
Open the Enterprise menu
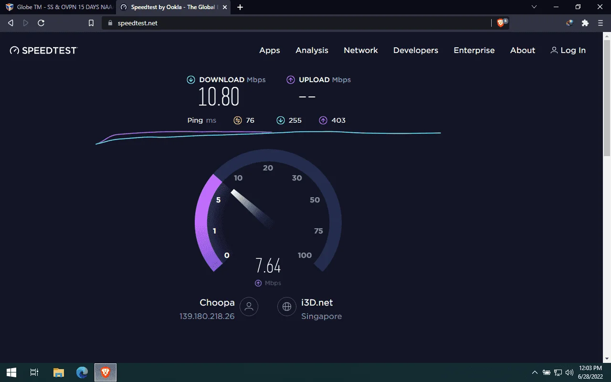474,50
